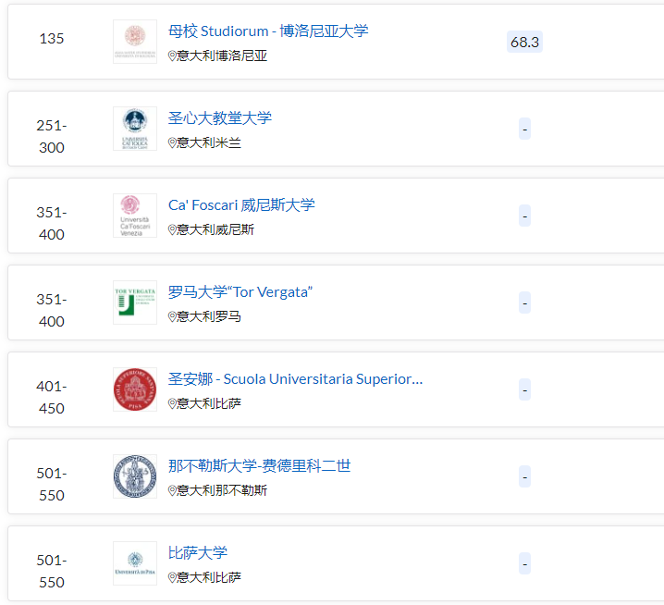Click the rank number 135
Screen dimensions: 664x605
(52, 39)
